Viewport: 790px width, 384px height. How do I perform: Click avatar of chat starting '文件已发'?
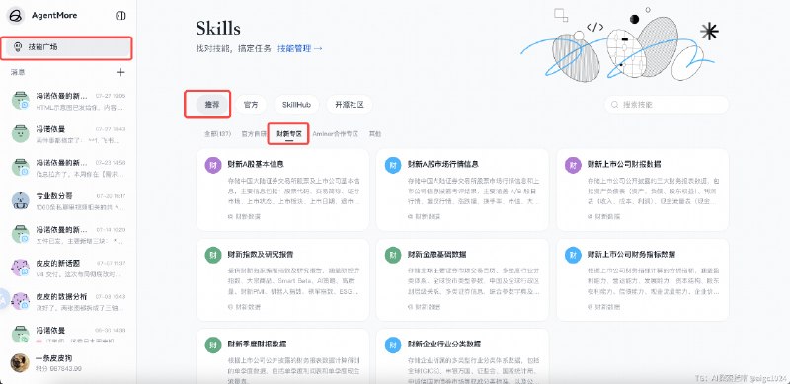click(x=20, y=234)
